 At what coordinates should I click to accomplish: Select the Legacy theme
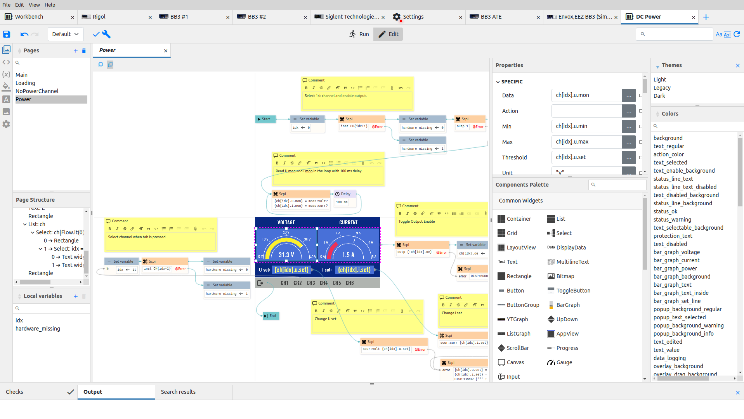[x=662, y=88]
